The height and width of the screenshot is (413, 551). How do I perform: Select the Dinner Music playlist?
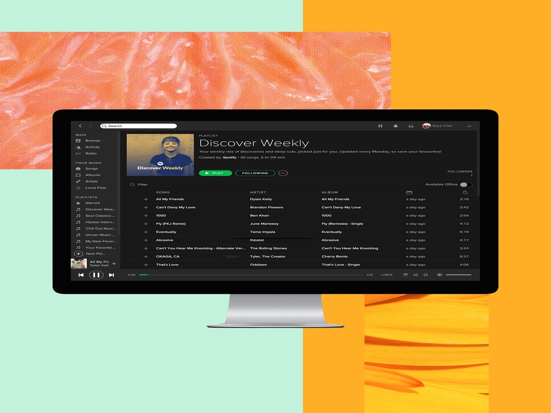pos(101,235)
